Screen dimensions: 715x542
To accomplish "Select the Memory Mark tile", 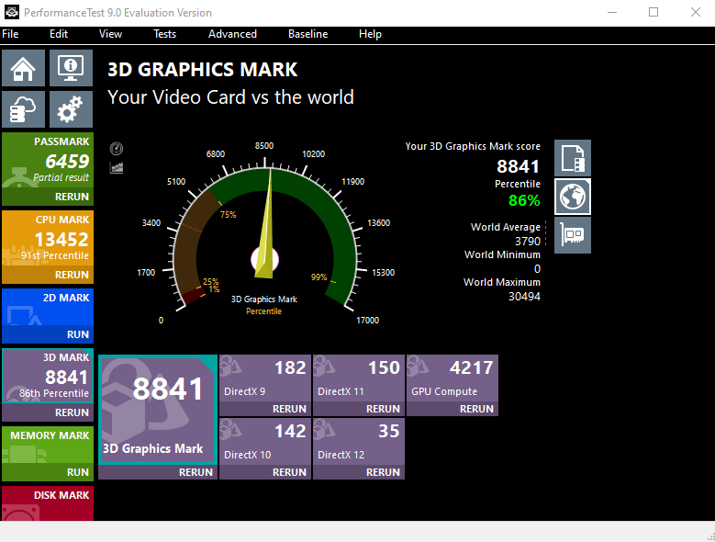I will 48,445.
